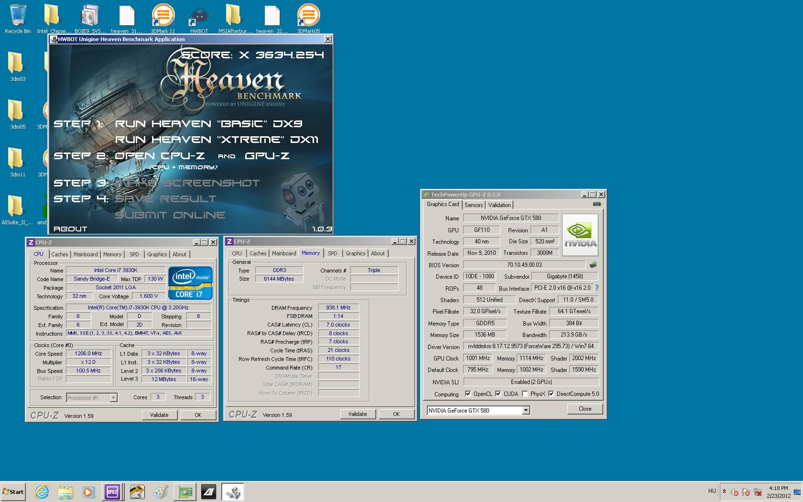
Task: Click the GPU-Z screenshot camera icon
Action: point(597,204)
